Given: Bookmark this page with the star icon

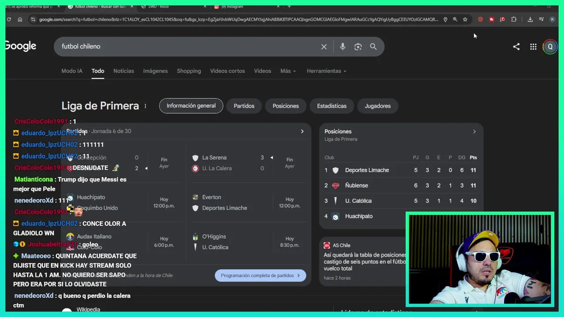Looking at the screenshot, I should pyautogui.click(x=465, y=19).
